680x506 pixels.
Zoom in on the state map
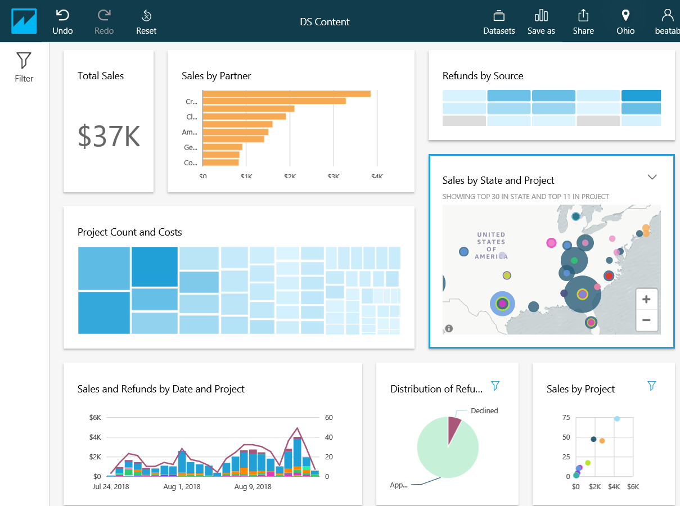[x=646, y=299]
